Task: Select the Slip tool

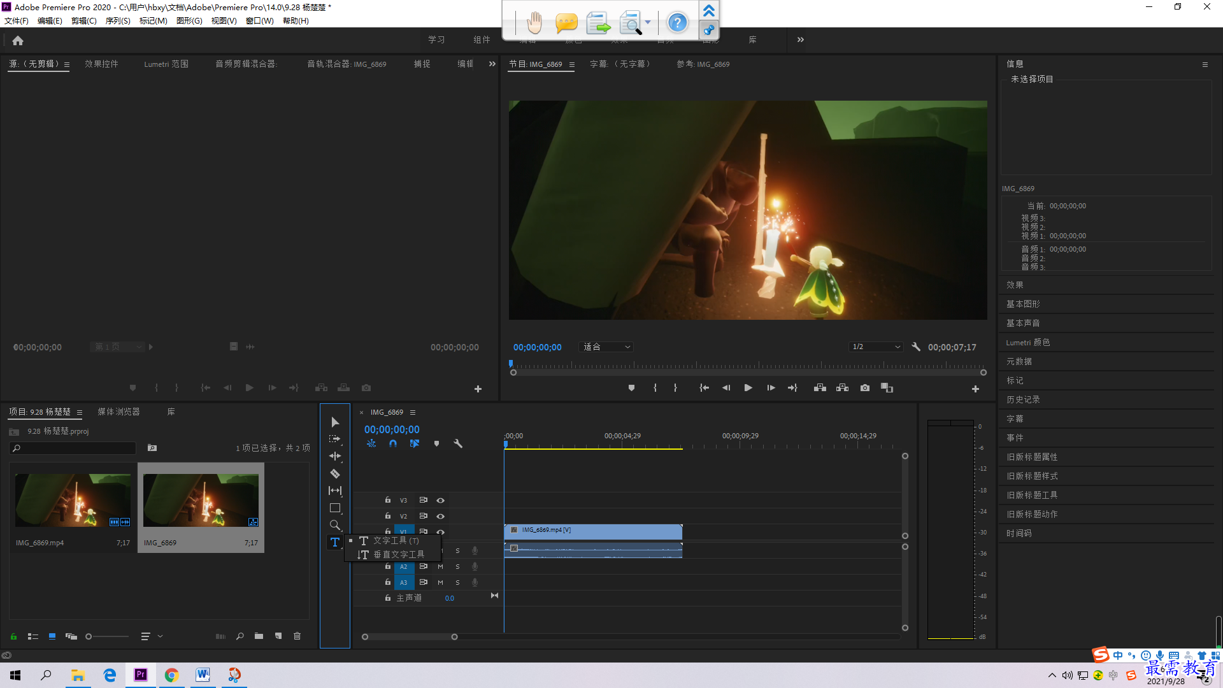Action: coord(335,491)
